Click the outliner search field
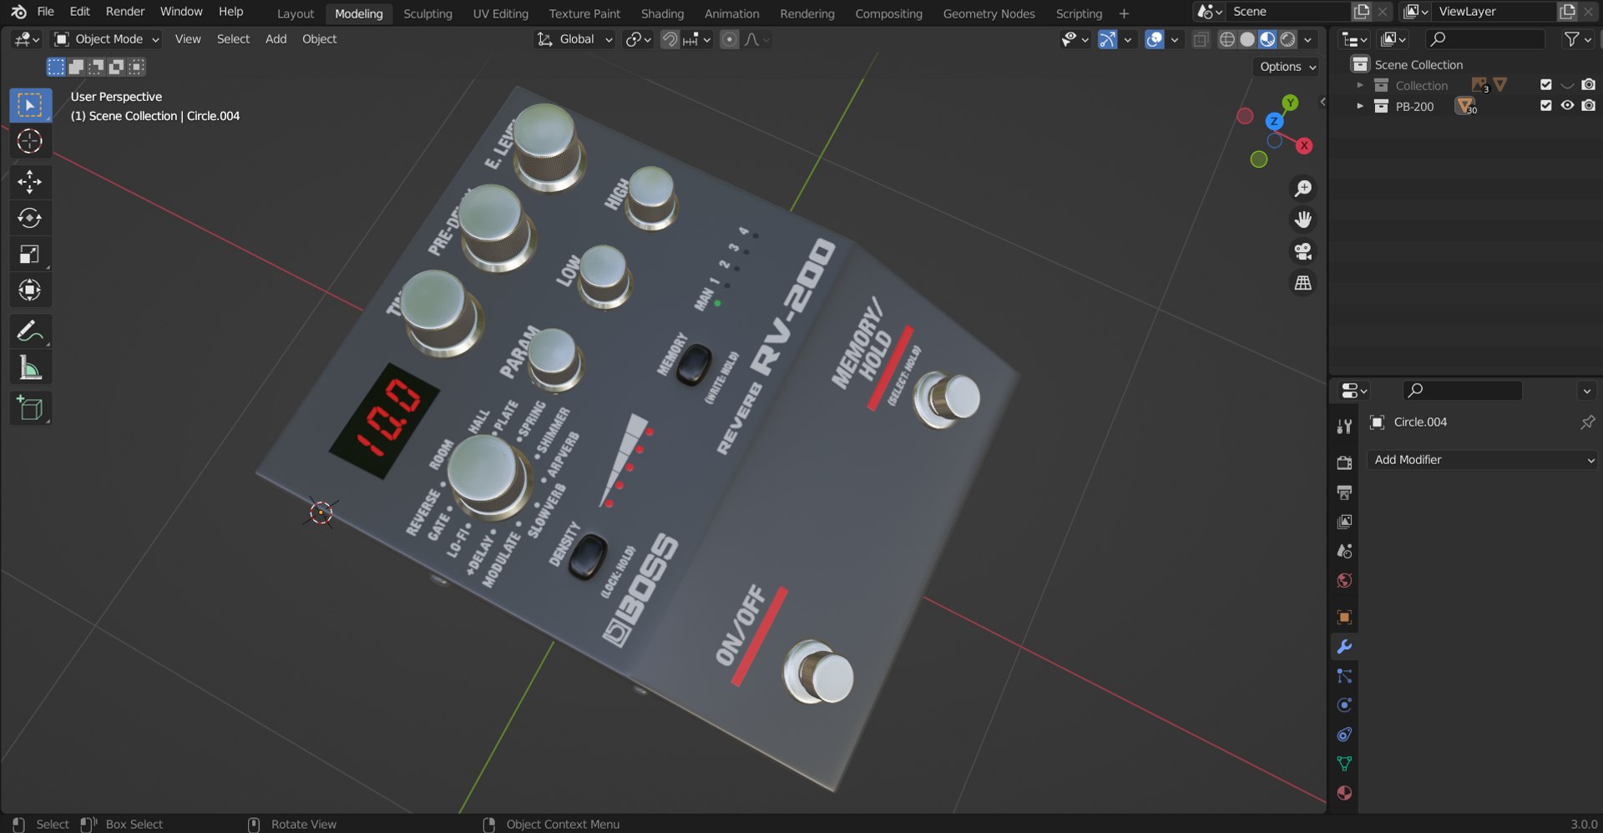This screenshot has height=833, width=1603. pos(1484,39)
